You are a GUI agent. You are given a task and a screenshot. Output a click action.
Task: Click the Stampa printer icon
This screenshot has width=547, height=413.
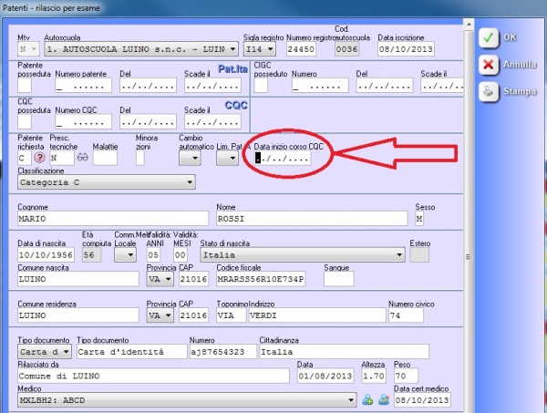[x=489, y=91]
